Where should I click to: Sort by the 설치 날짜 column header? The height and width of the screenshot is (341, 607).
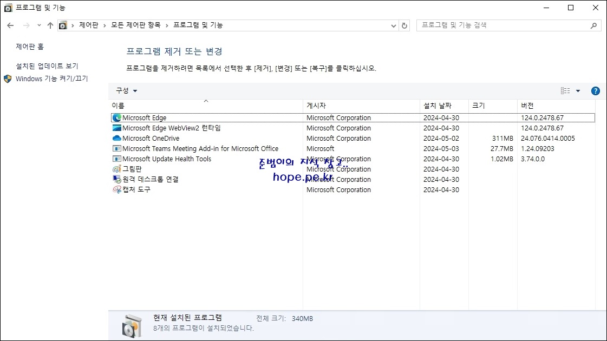coord(444,106)
